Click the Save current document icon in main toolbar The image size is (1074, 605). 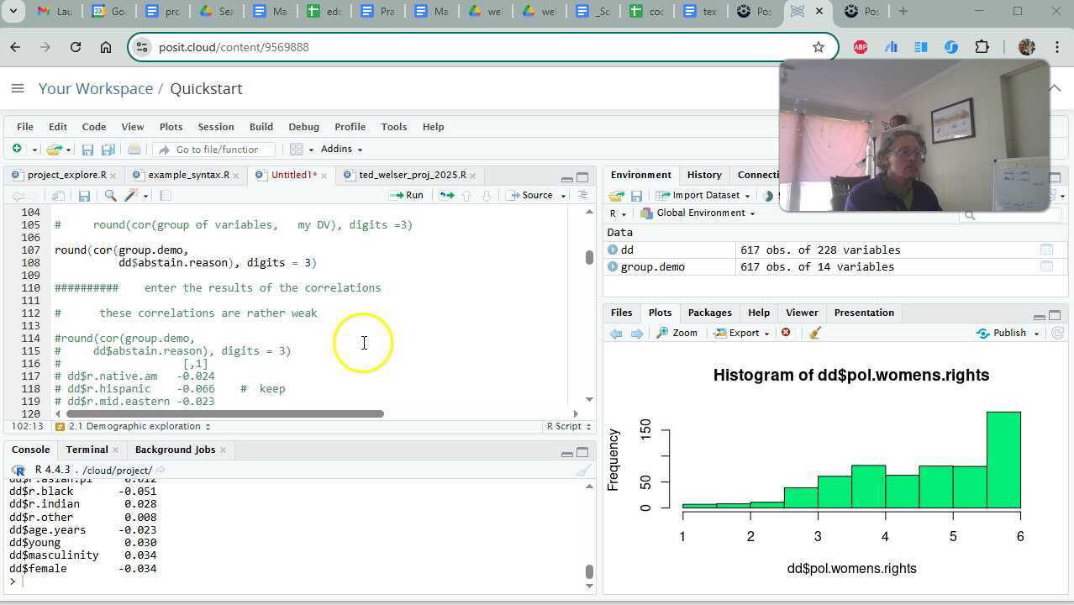(87, 150)
